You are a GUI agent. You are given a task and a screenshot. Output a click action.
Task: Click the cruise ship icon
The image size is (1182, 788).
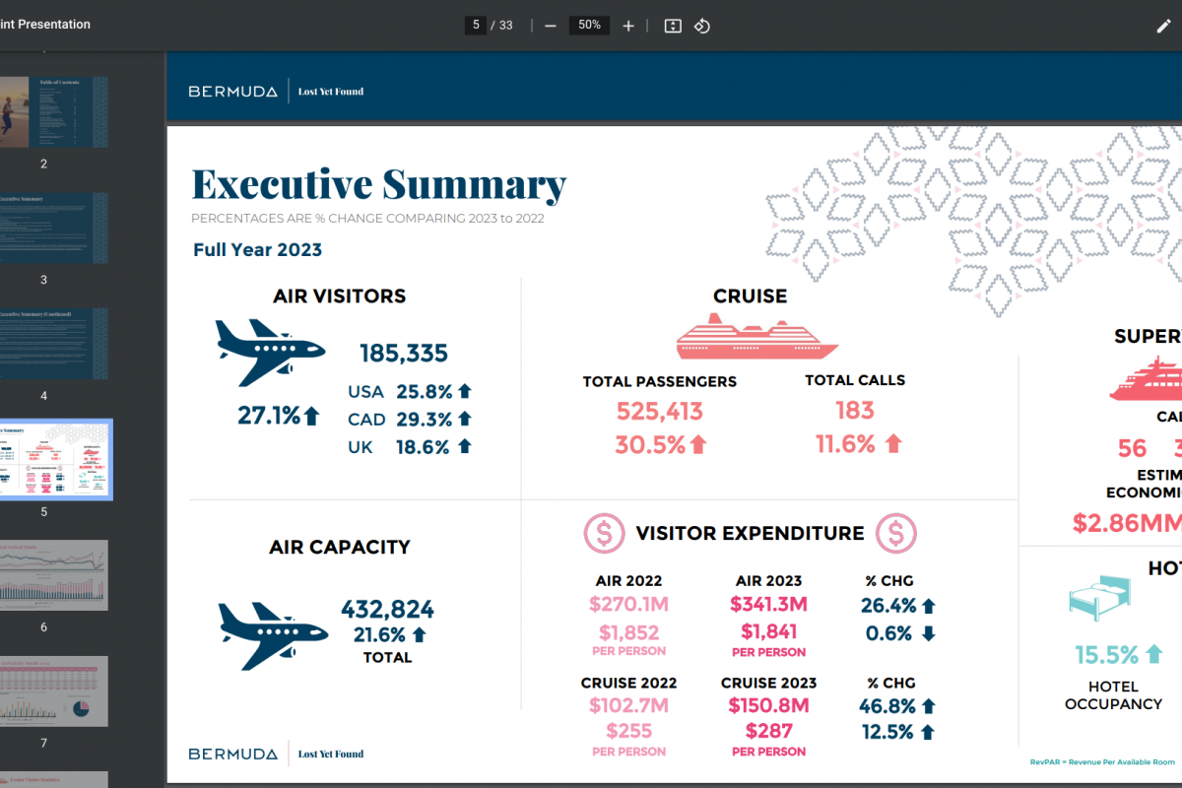756,337
